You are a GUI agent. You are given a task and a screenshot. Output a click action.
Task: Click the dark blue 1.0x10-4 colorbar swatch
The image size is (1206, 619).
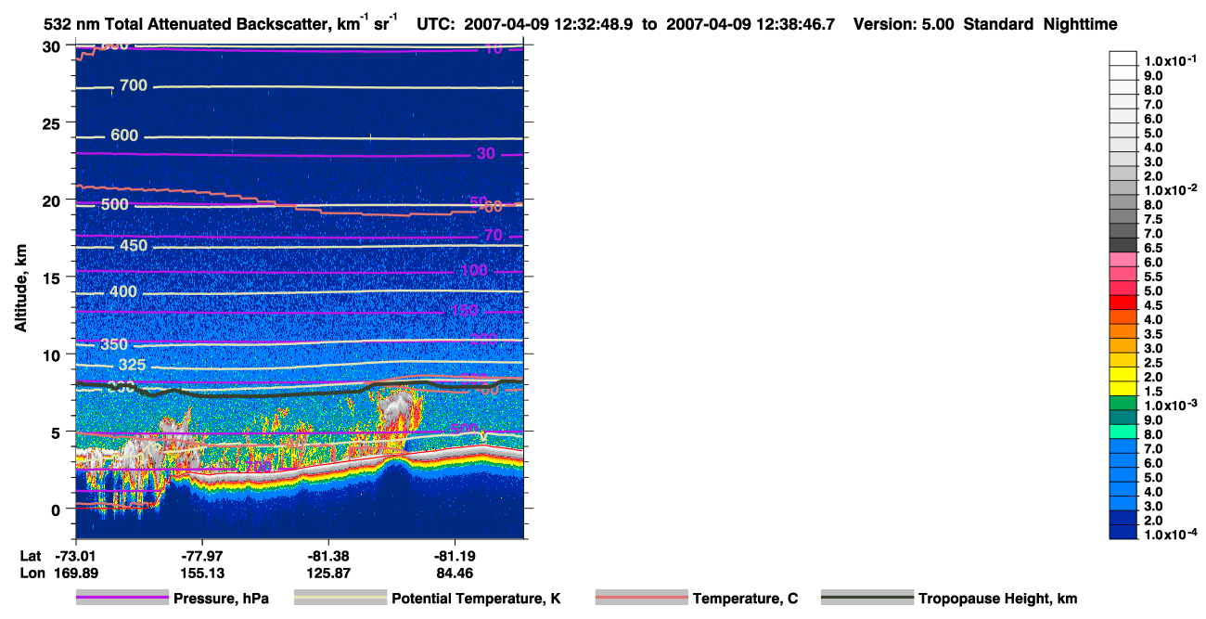click(1123, 532)
